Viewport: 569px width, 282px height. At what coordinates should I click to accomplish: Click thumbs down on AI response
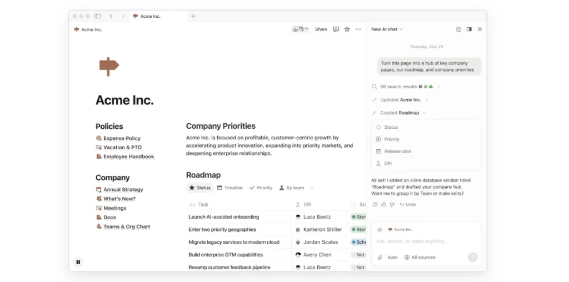coord(392,204)
